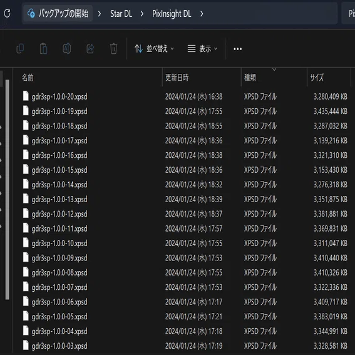The width and height of the screenshot is (355, 355).
Task: Go to the Star DL breadcrumb folder
Action: coord(121,14)
